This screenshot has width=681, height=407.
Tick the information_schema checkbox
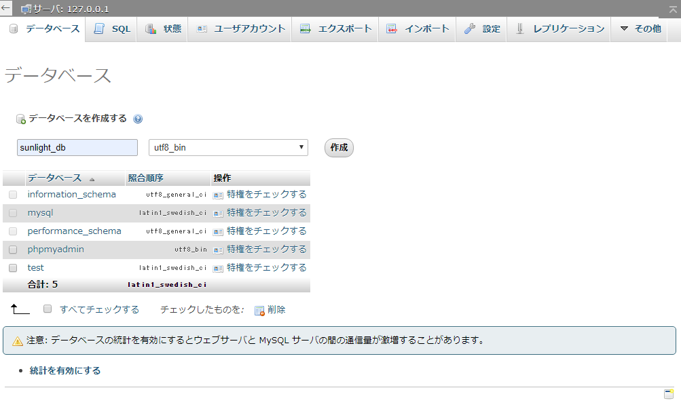point(13,195)
